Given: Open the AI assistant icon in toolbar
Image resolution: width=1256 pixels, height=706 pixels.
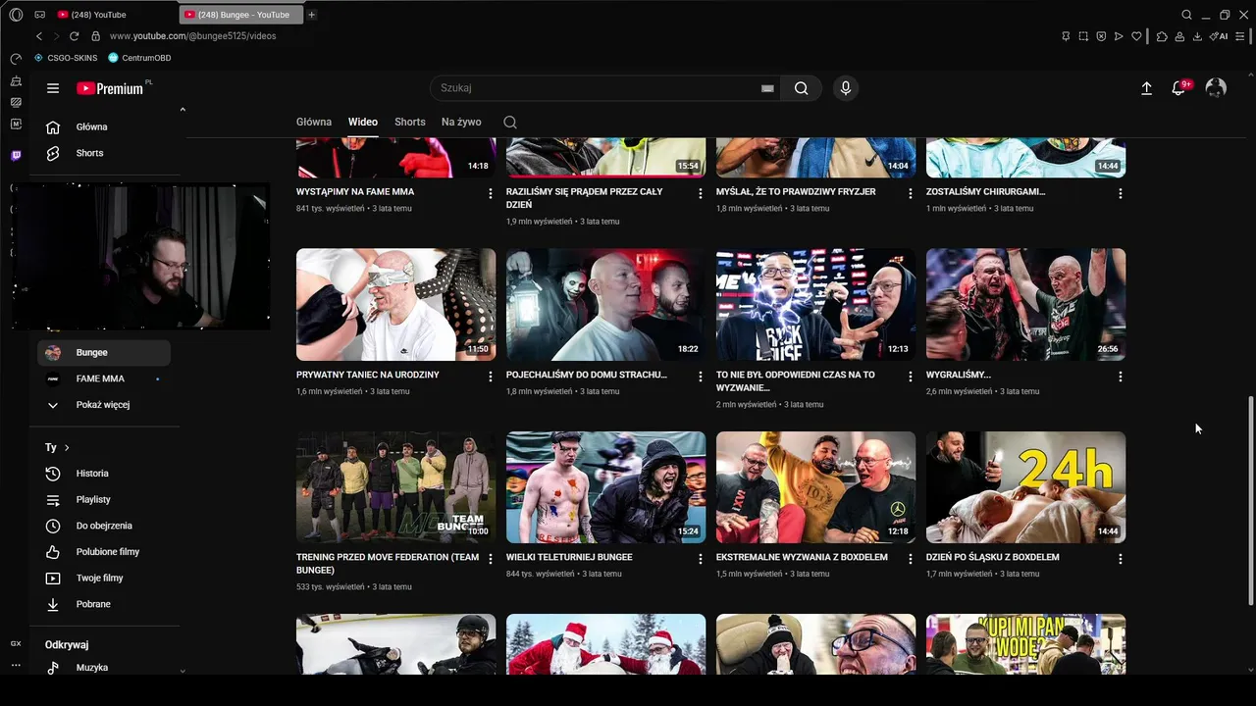Looking at the screenshot, I should pyautogui.click(x=1219, y=36).
